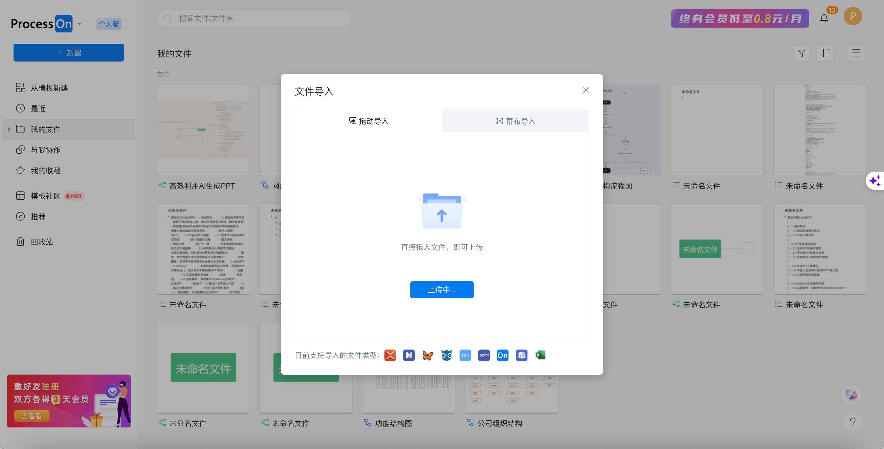Click the 我的文件 page heading
This screenshot has height=449, width=884.
[x=174, y=53]
